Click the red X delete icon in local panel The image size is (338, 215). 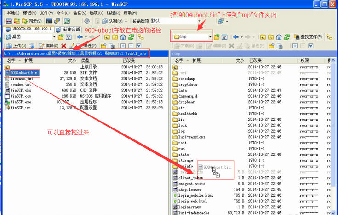coord(63,46)
